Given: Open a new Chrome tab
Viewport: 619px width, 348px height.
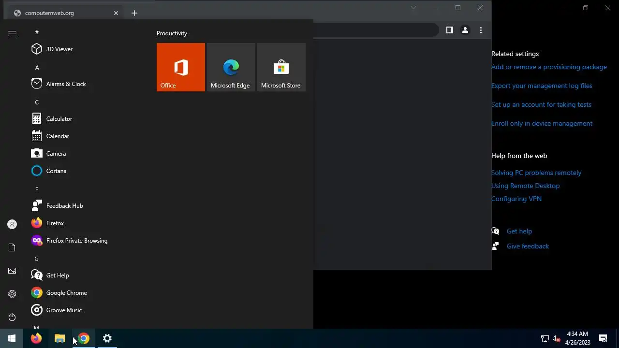Looking at the screenshot, I should [x=134, y=13].
